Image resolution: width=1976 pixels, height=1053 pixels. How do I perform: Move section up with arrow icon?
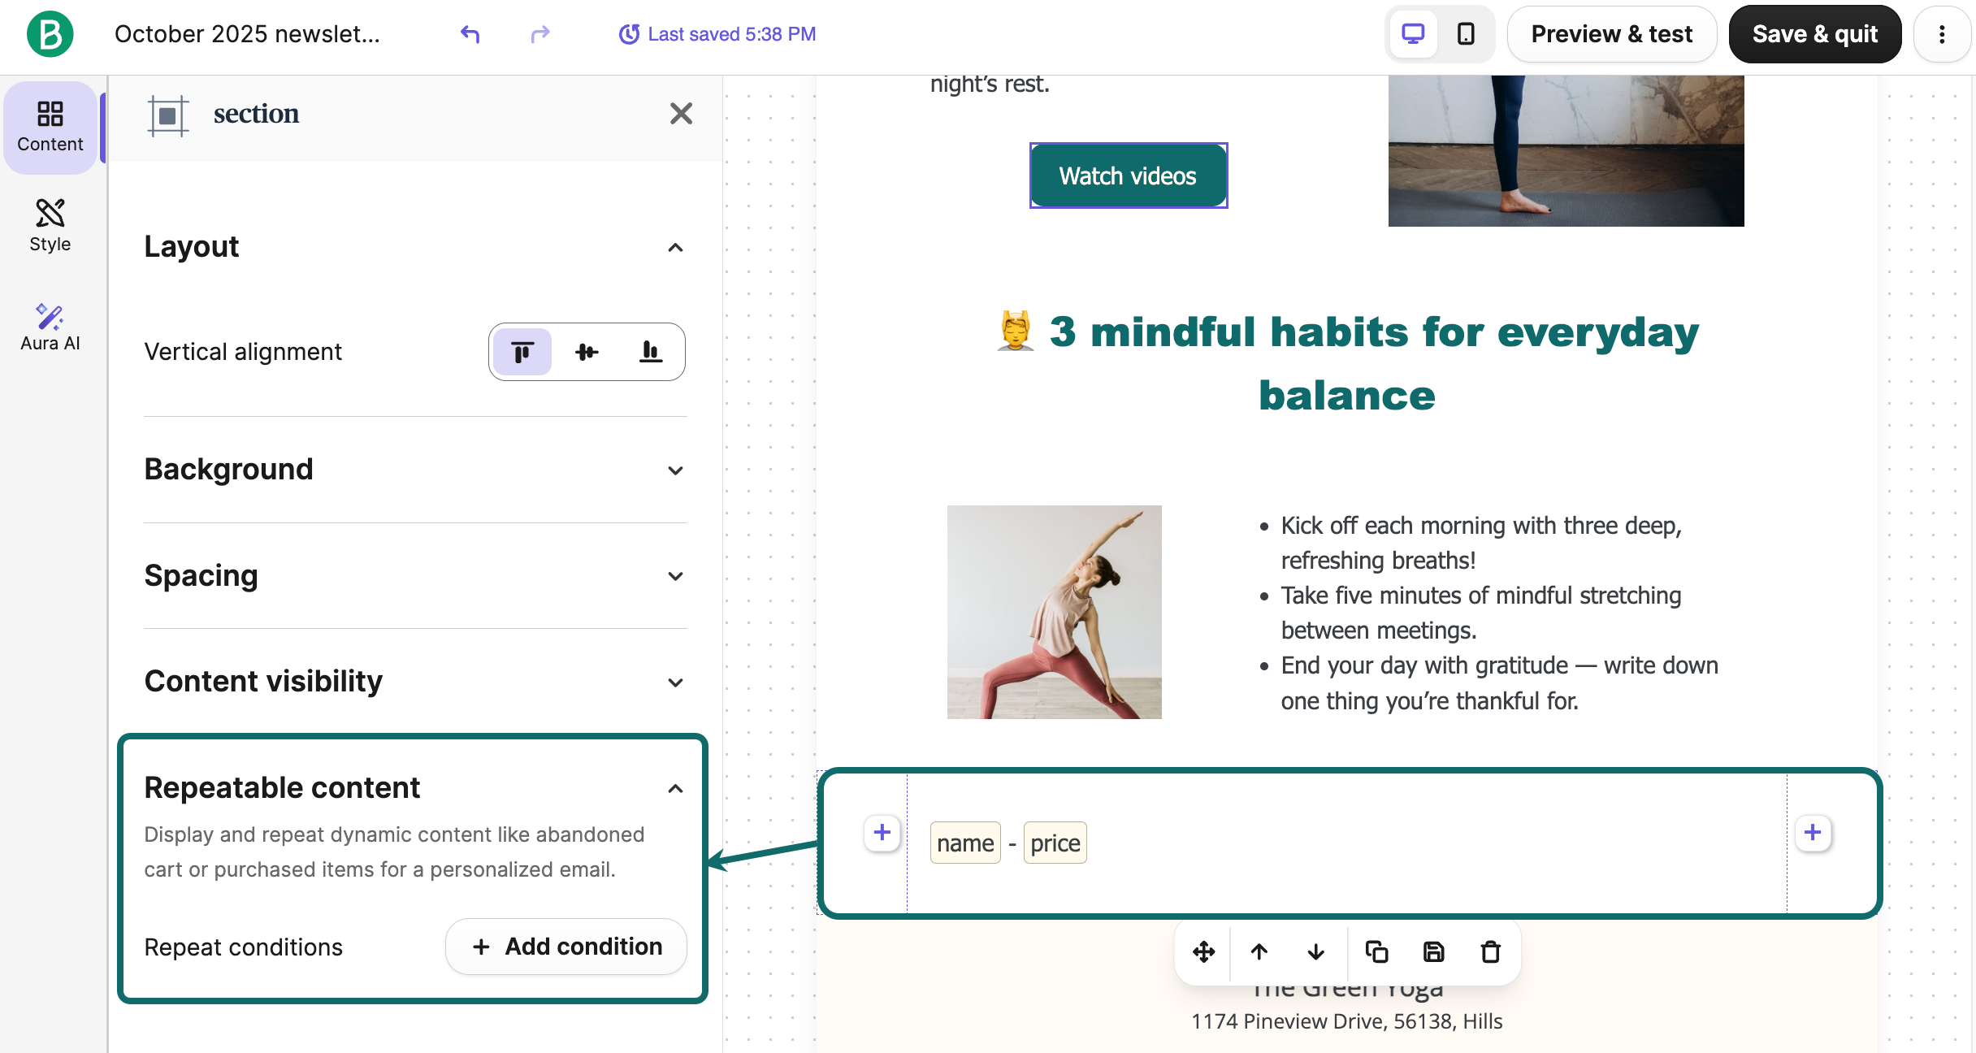click(x=1259, y=951)
